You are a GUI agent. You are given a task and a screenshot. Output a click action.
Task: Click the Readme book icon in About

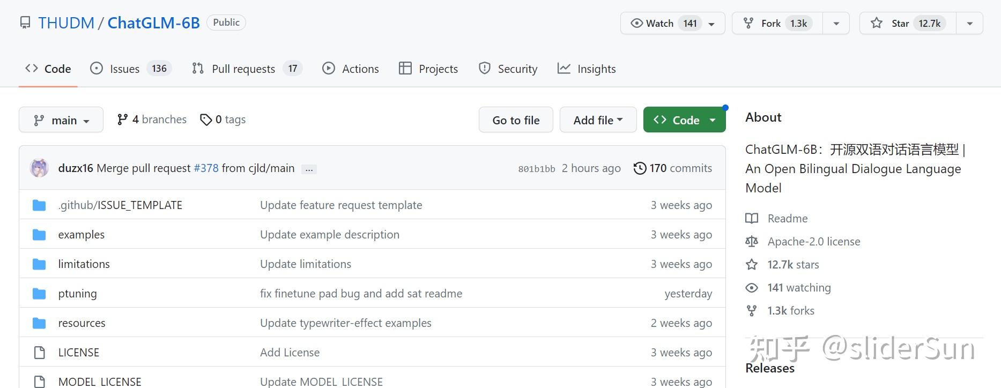click(x=752, y=219)
